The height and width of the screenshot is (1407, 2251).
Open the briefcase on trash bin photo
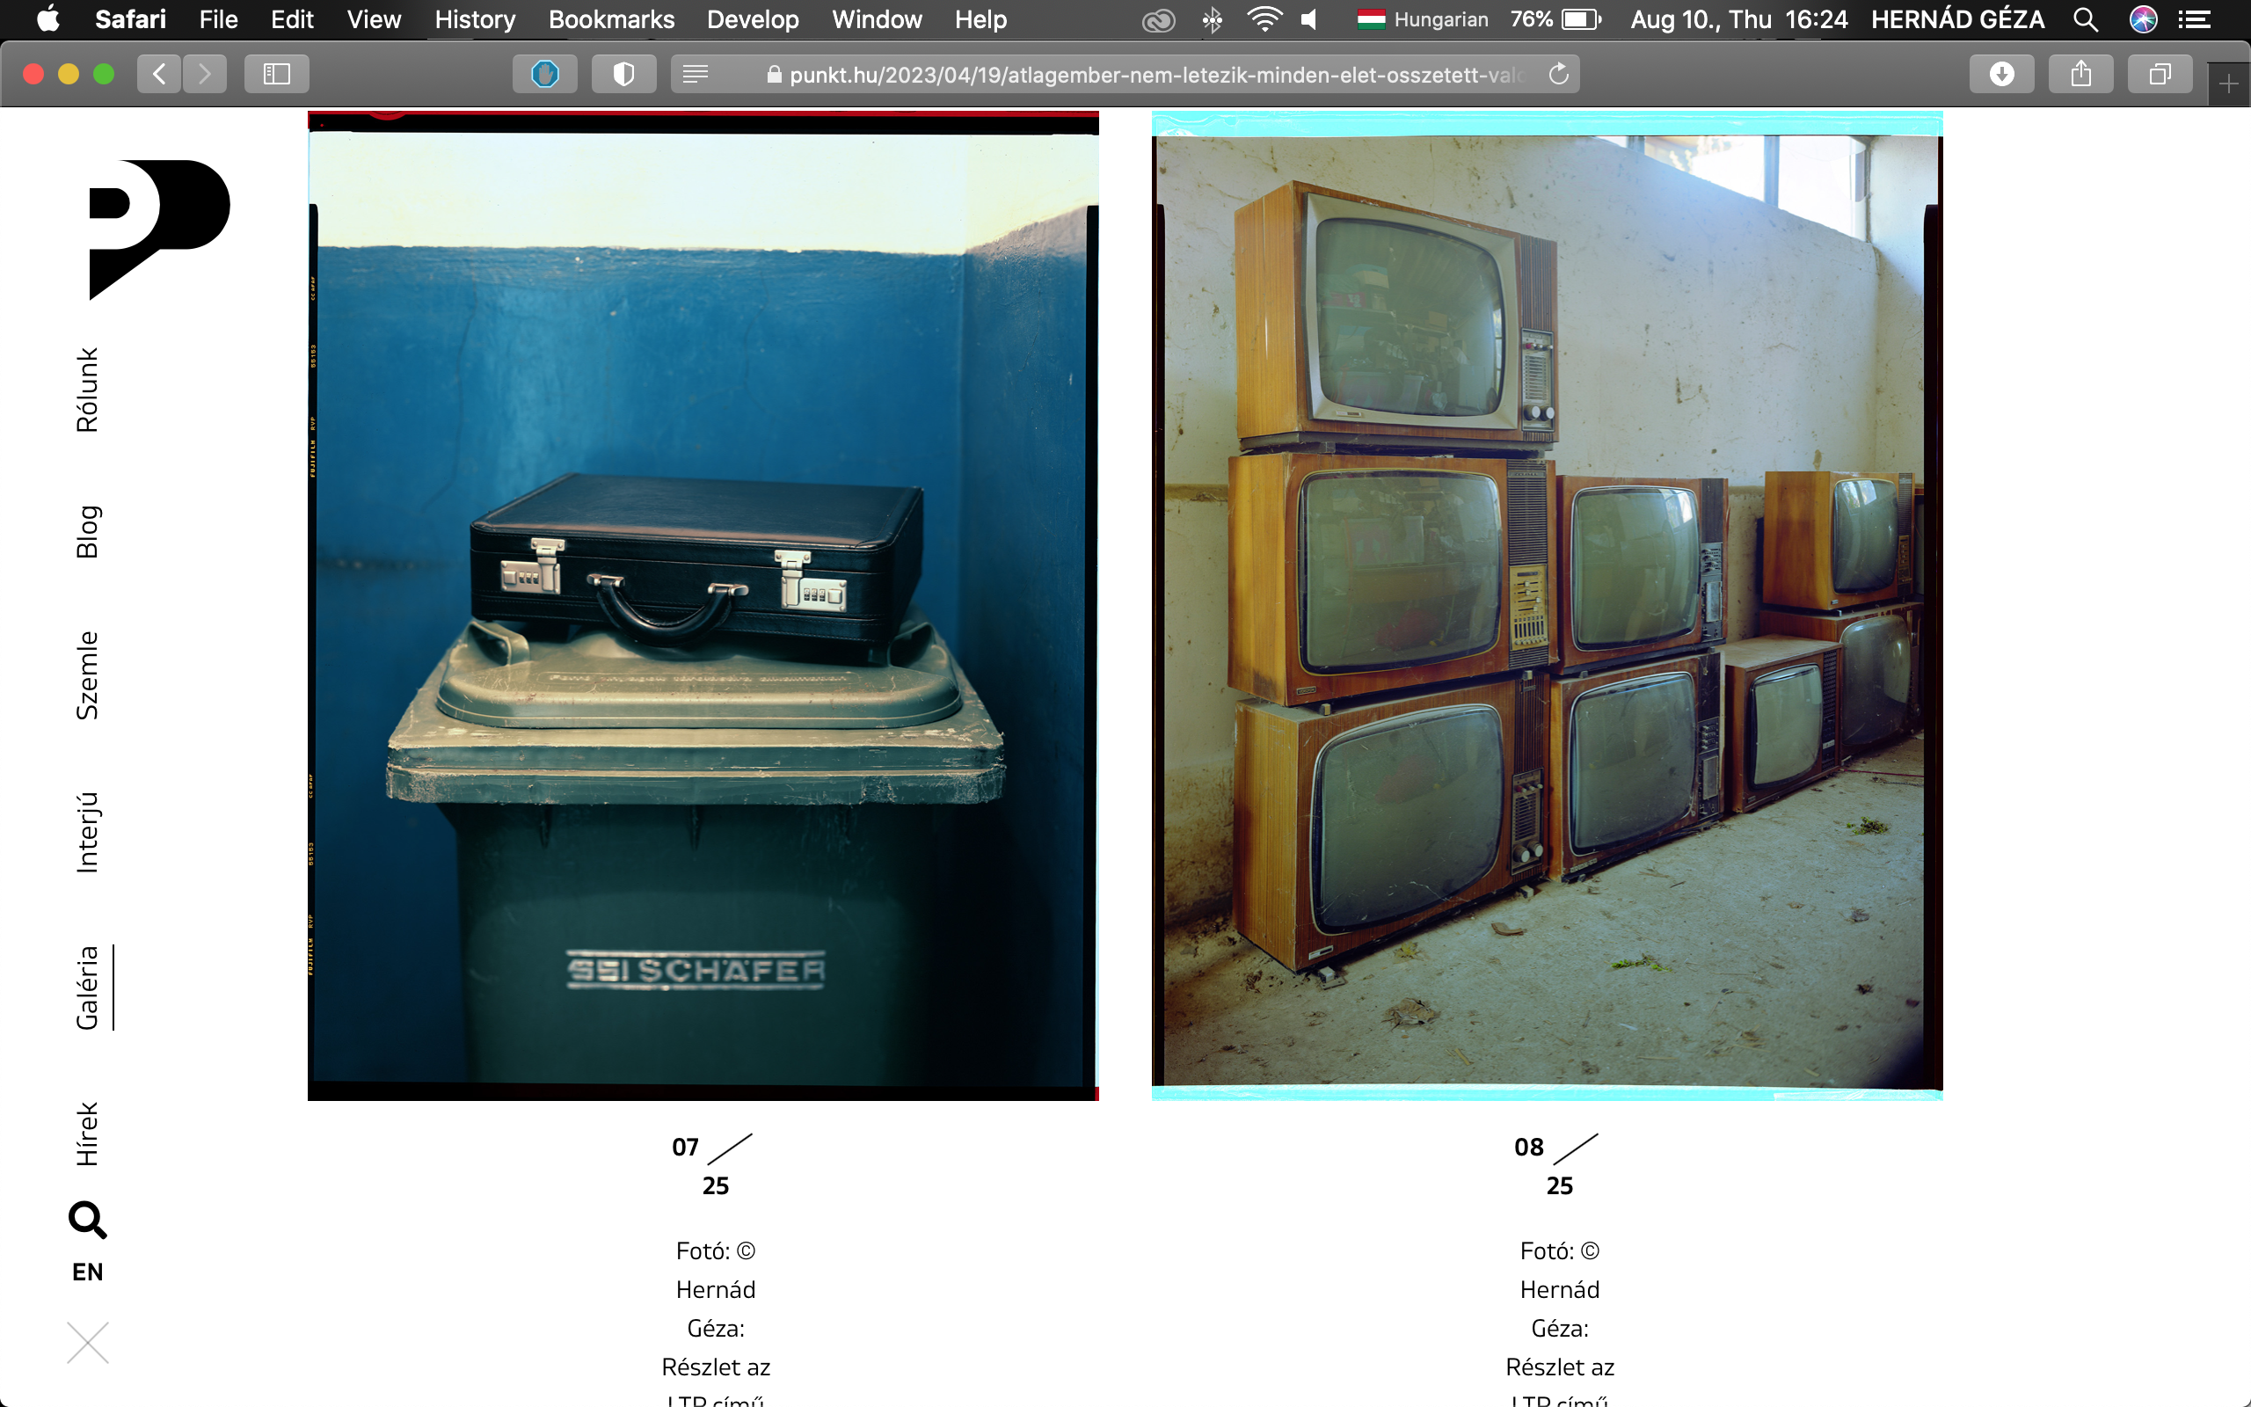click(x=703, y=606)
